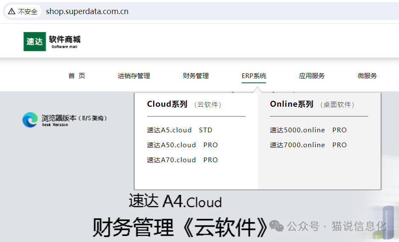Open the 应用服务 menu
399x242 pixels.
312,76
